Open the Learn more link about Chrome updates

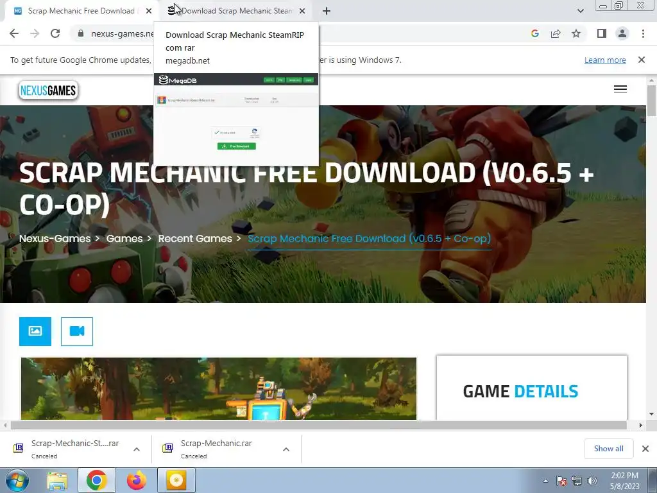point(605,60)
